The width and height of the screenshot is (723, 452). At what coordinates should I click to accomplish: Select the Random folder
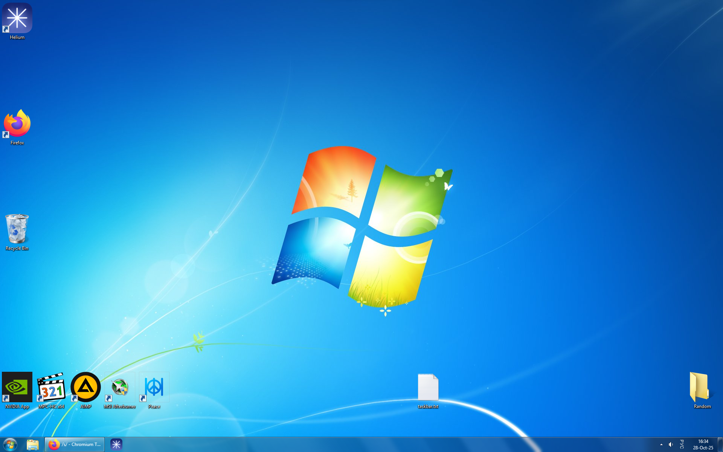pos(699,387)
